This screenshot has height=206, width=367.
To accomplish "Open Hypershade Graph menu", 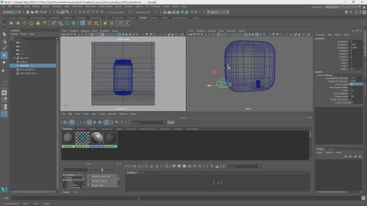I will click(102, 114).
